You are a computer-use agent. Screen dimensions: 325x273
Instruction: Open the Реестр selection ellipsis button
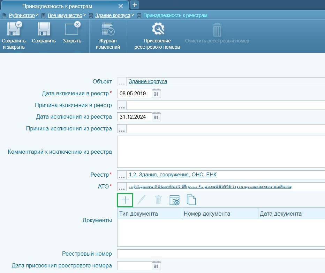click(x=122, y=175)
